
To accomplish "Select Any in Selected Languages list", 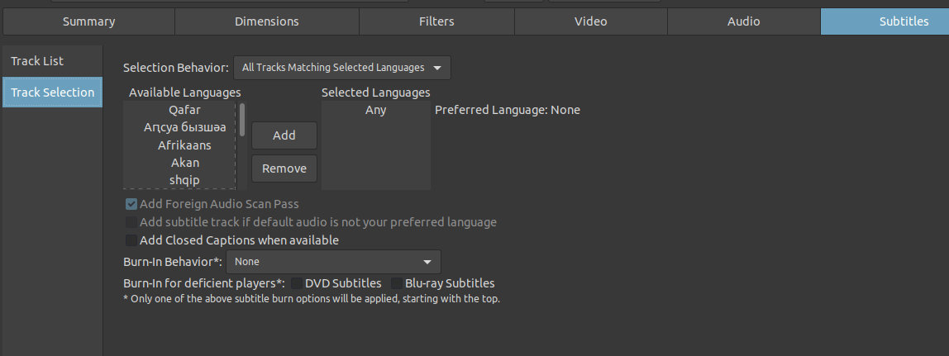I will coord(375,110).
